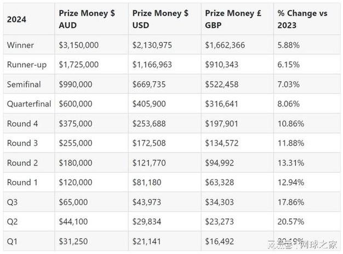Select the Runner-up row label
Image resolution: width=343 pixels, height=254 pixels.
(x=27, y=65)
